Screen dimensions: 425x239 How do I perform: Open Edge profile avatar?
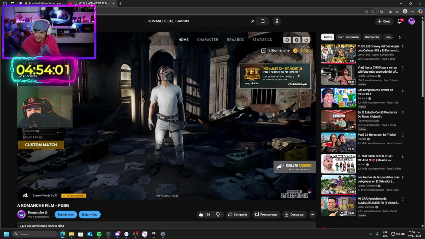(405, 11)
